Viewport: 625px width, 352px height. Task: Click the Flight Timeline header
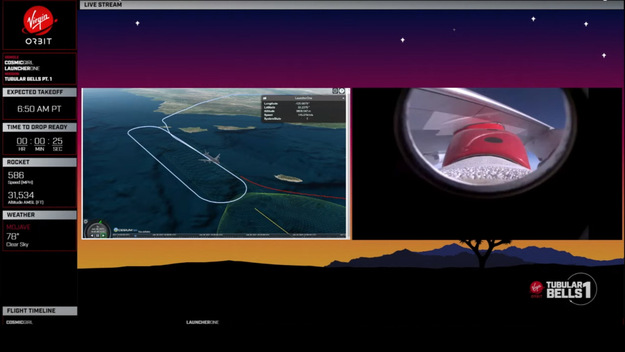(39, 311)
